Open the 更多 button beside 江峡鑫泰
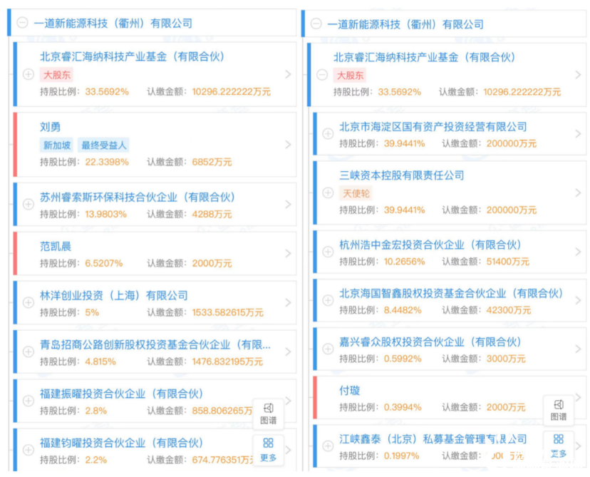Viewport: 590px width, 477px height. (x=559, y=446)
